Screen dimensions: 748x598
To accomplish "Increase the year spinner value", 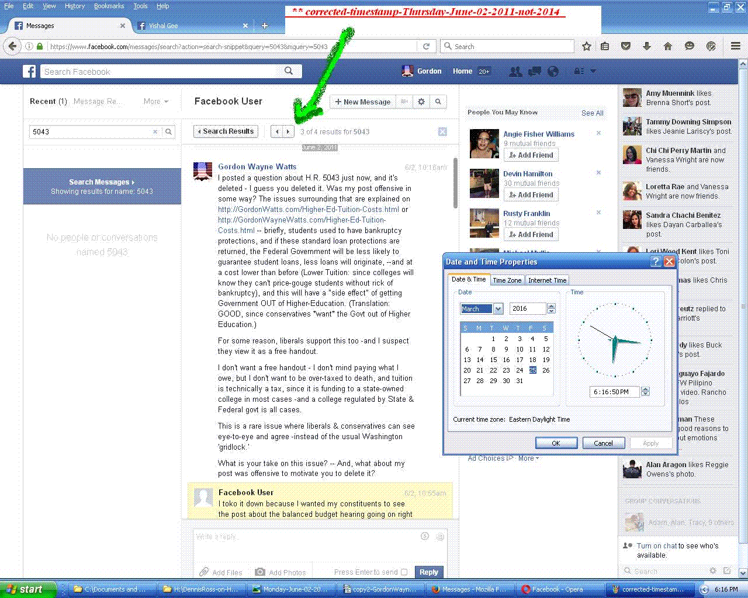I will 551,306.
